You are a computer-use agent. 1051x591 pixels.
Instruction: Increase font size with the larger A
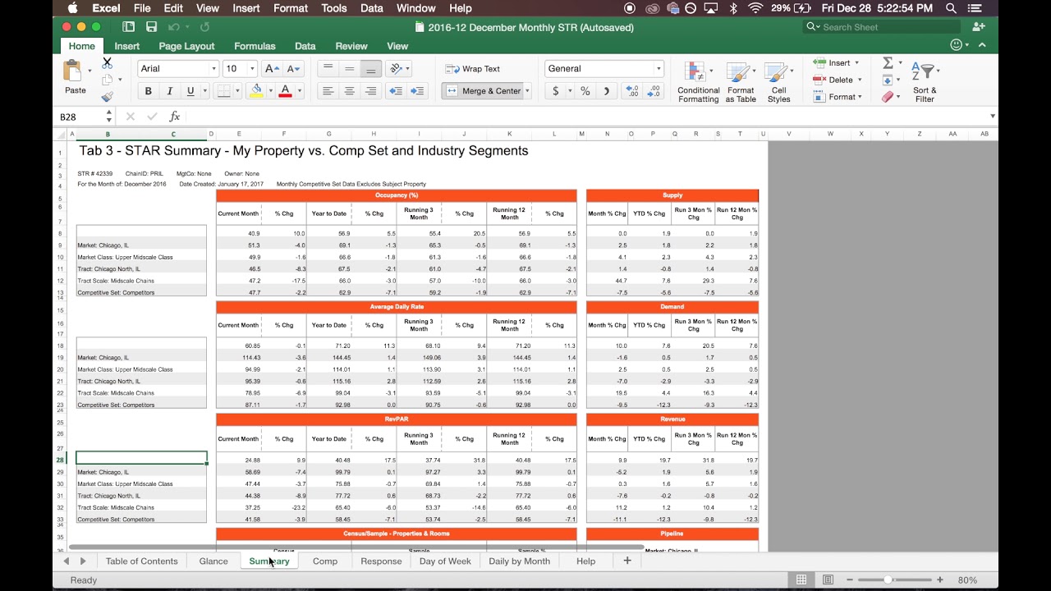tap(273, 69)
